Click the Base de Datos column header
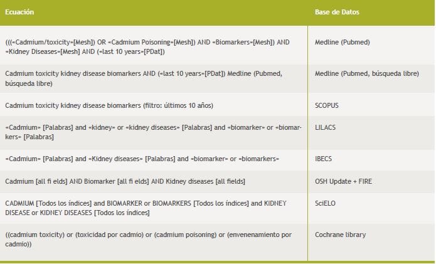Screen dimensions: 436x264 point(337,12)
